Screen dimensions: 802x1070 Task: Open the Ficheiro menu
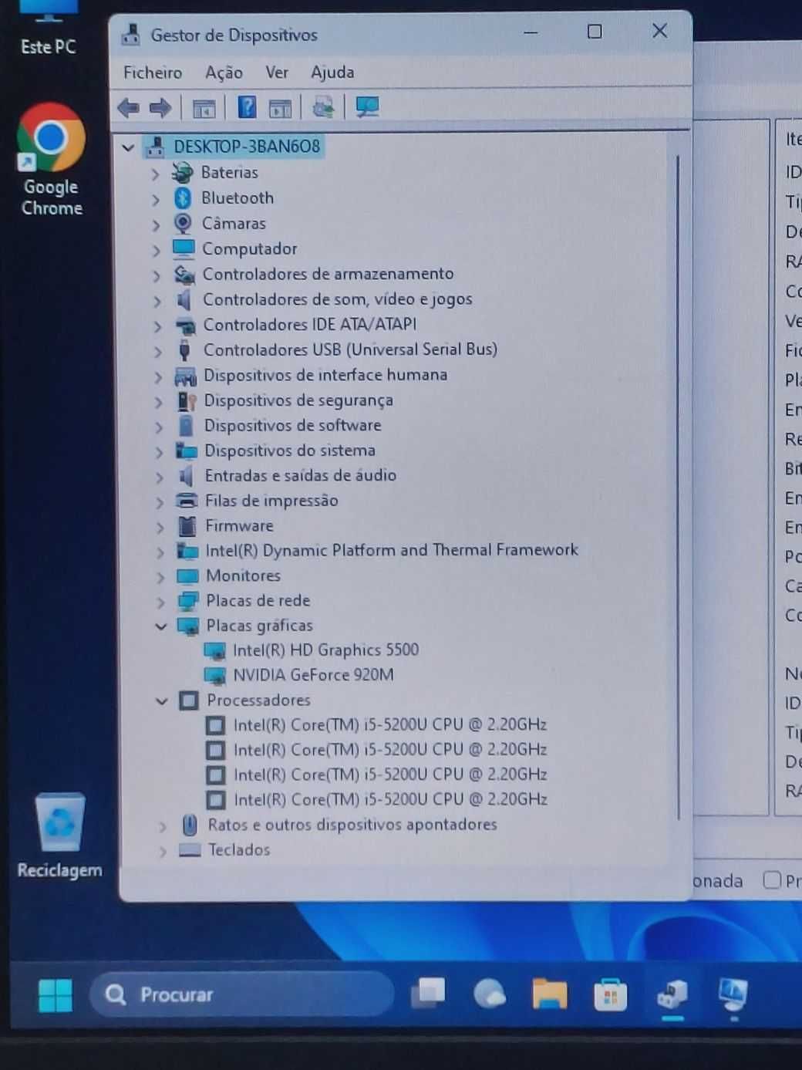(x=153, y=73)
